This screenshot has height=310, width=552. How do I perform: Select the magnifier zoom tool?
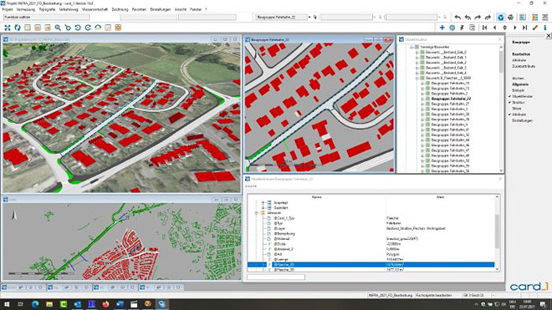tap(58, 28)
